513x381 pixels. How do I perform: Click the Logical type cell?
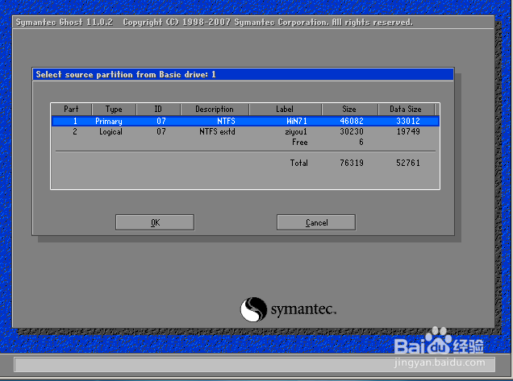[111, 132]
